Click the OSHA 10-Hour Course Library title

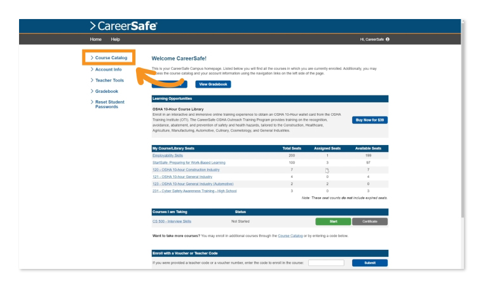[x=178, y=109]
